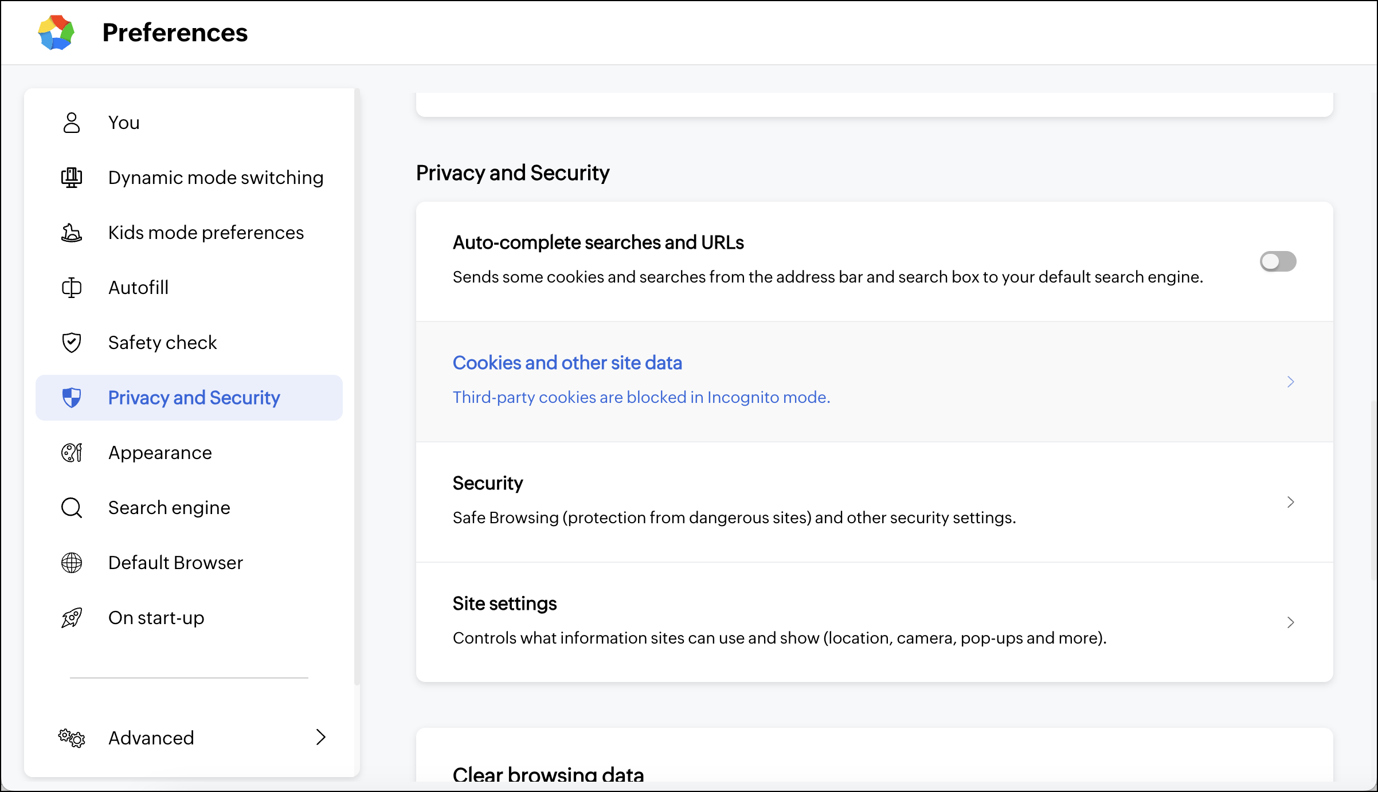Open the Security settings title
1378x792 pixels.
point(488,483)
